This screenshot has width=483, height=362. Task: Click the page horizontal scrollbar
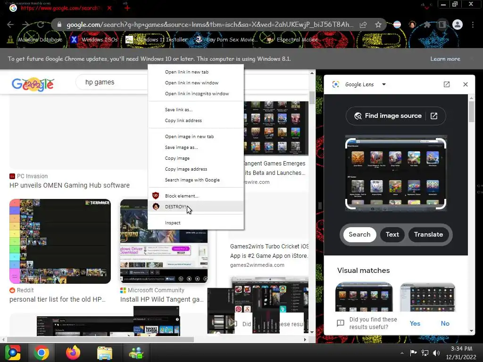click(x=100, y=339)
